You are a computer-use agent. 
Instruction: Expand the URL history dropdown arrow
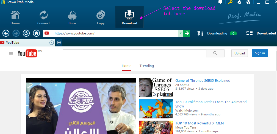pos(181,33)
